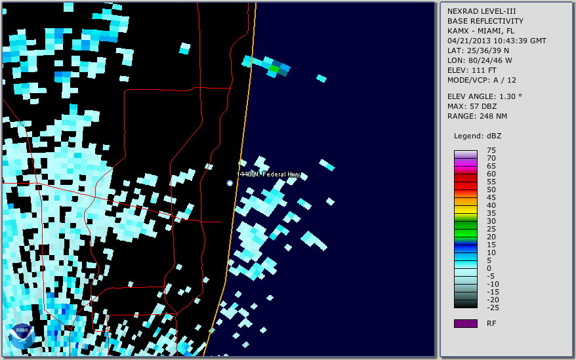
Task: Select the 'RANGE: 248 NM' text
Action: click(477, 117)
